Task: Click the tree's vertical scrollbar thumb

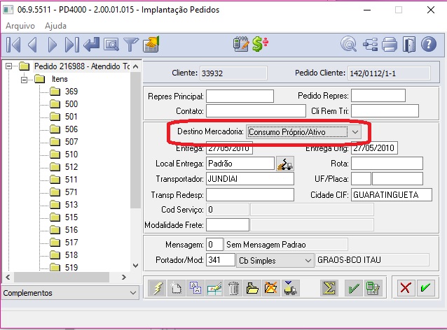Action: point(136,140)
